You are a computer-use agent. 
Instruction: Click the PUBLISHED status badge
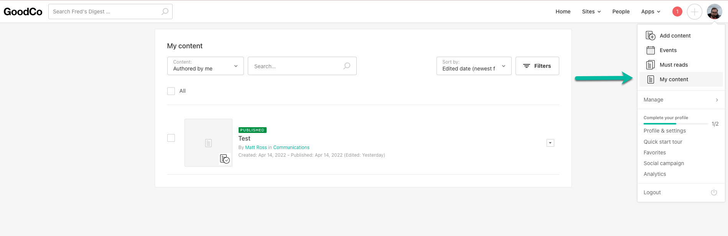point(252,130)
